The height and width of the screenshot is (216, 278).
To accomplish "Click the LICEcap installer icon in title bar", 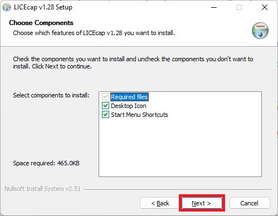I will coord(7,7).
